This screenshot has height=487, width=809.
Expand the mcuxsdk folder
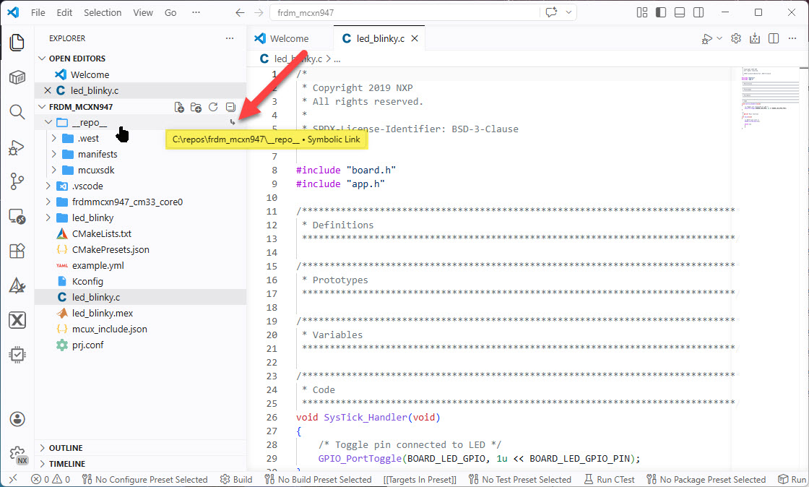click(96, 170)
